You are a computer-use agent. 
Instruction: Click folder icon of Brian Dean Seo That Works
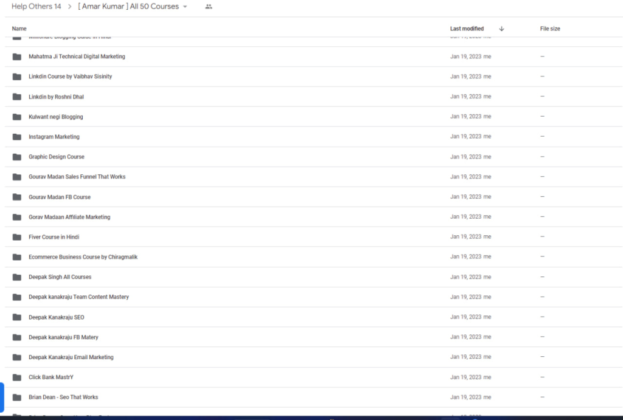coord(16,398)
